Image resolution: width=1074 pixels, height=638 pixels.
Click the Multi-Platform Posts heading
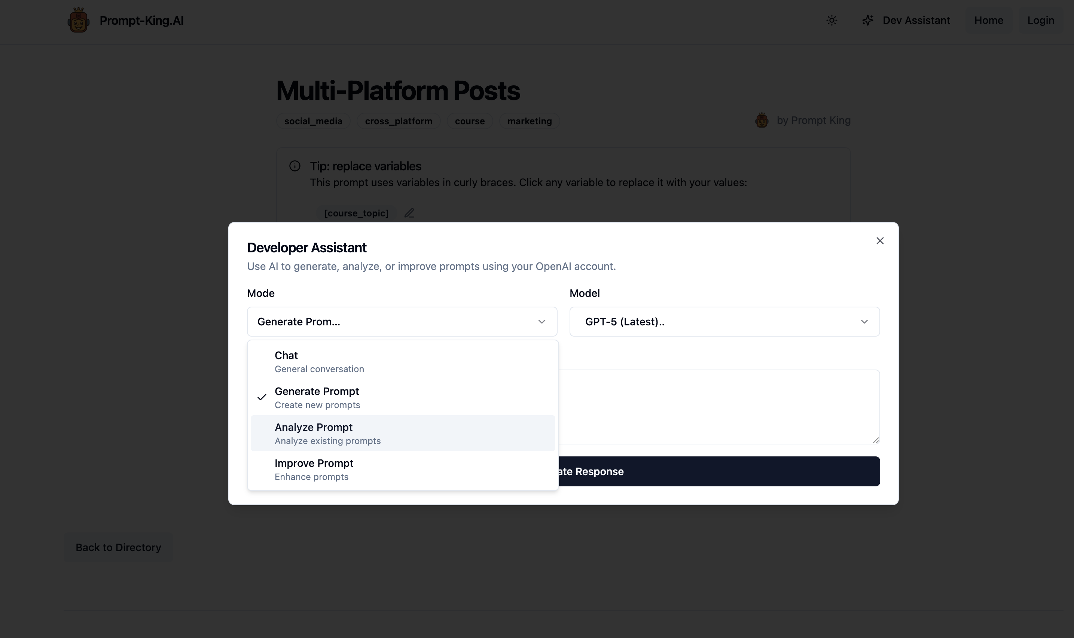click(x=398, y=91)
